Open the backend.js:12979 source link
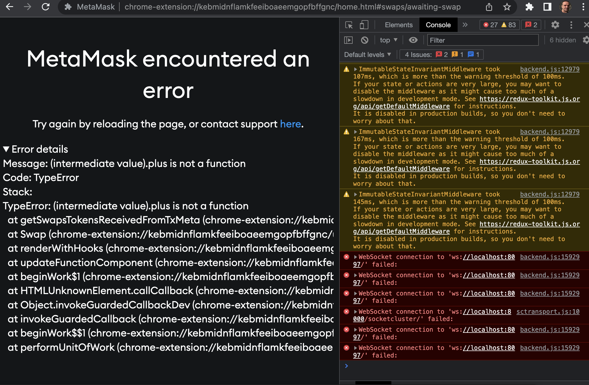The width and height of the screenshot is (589, 385). (x=550, y=69)
